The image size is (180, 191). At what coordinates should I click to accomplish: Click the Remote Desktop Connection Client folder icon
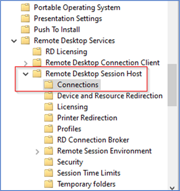point(37,62)
